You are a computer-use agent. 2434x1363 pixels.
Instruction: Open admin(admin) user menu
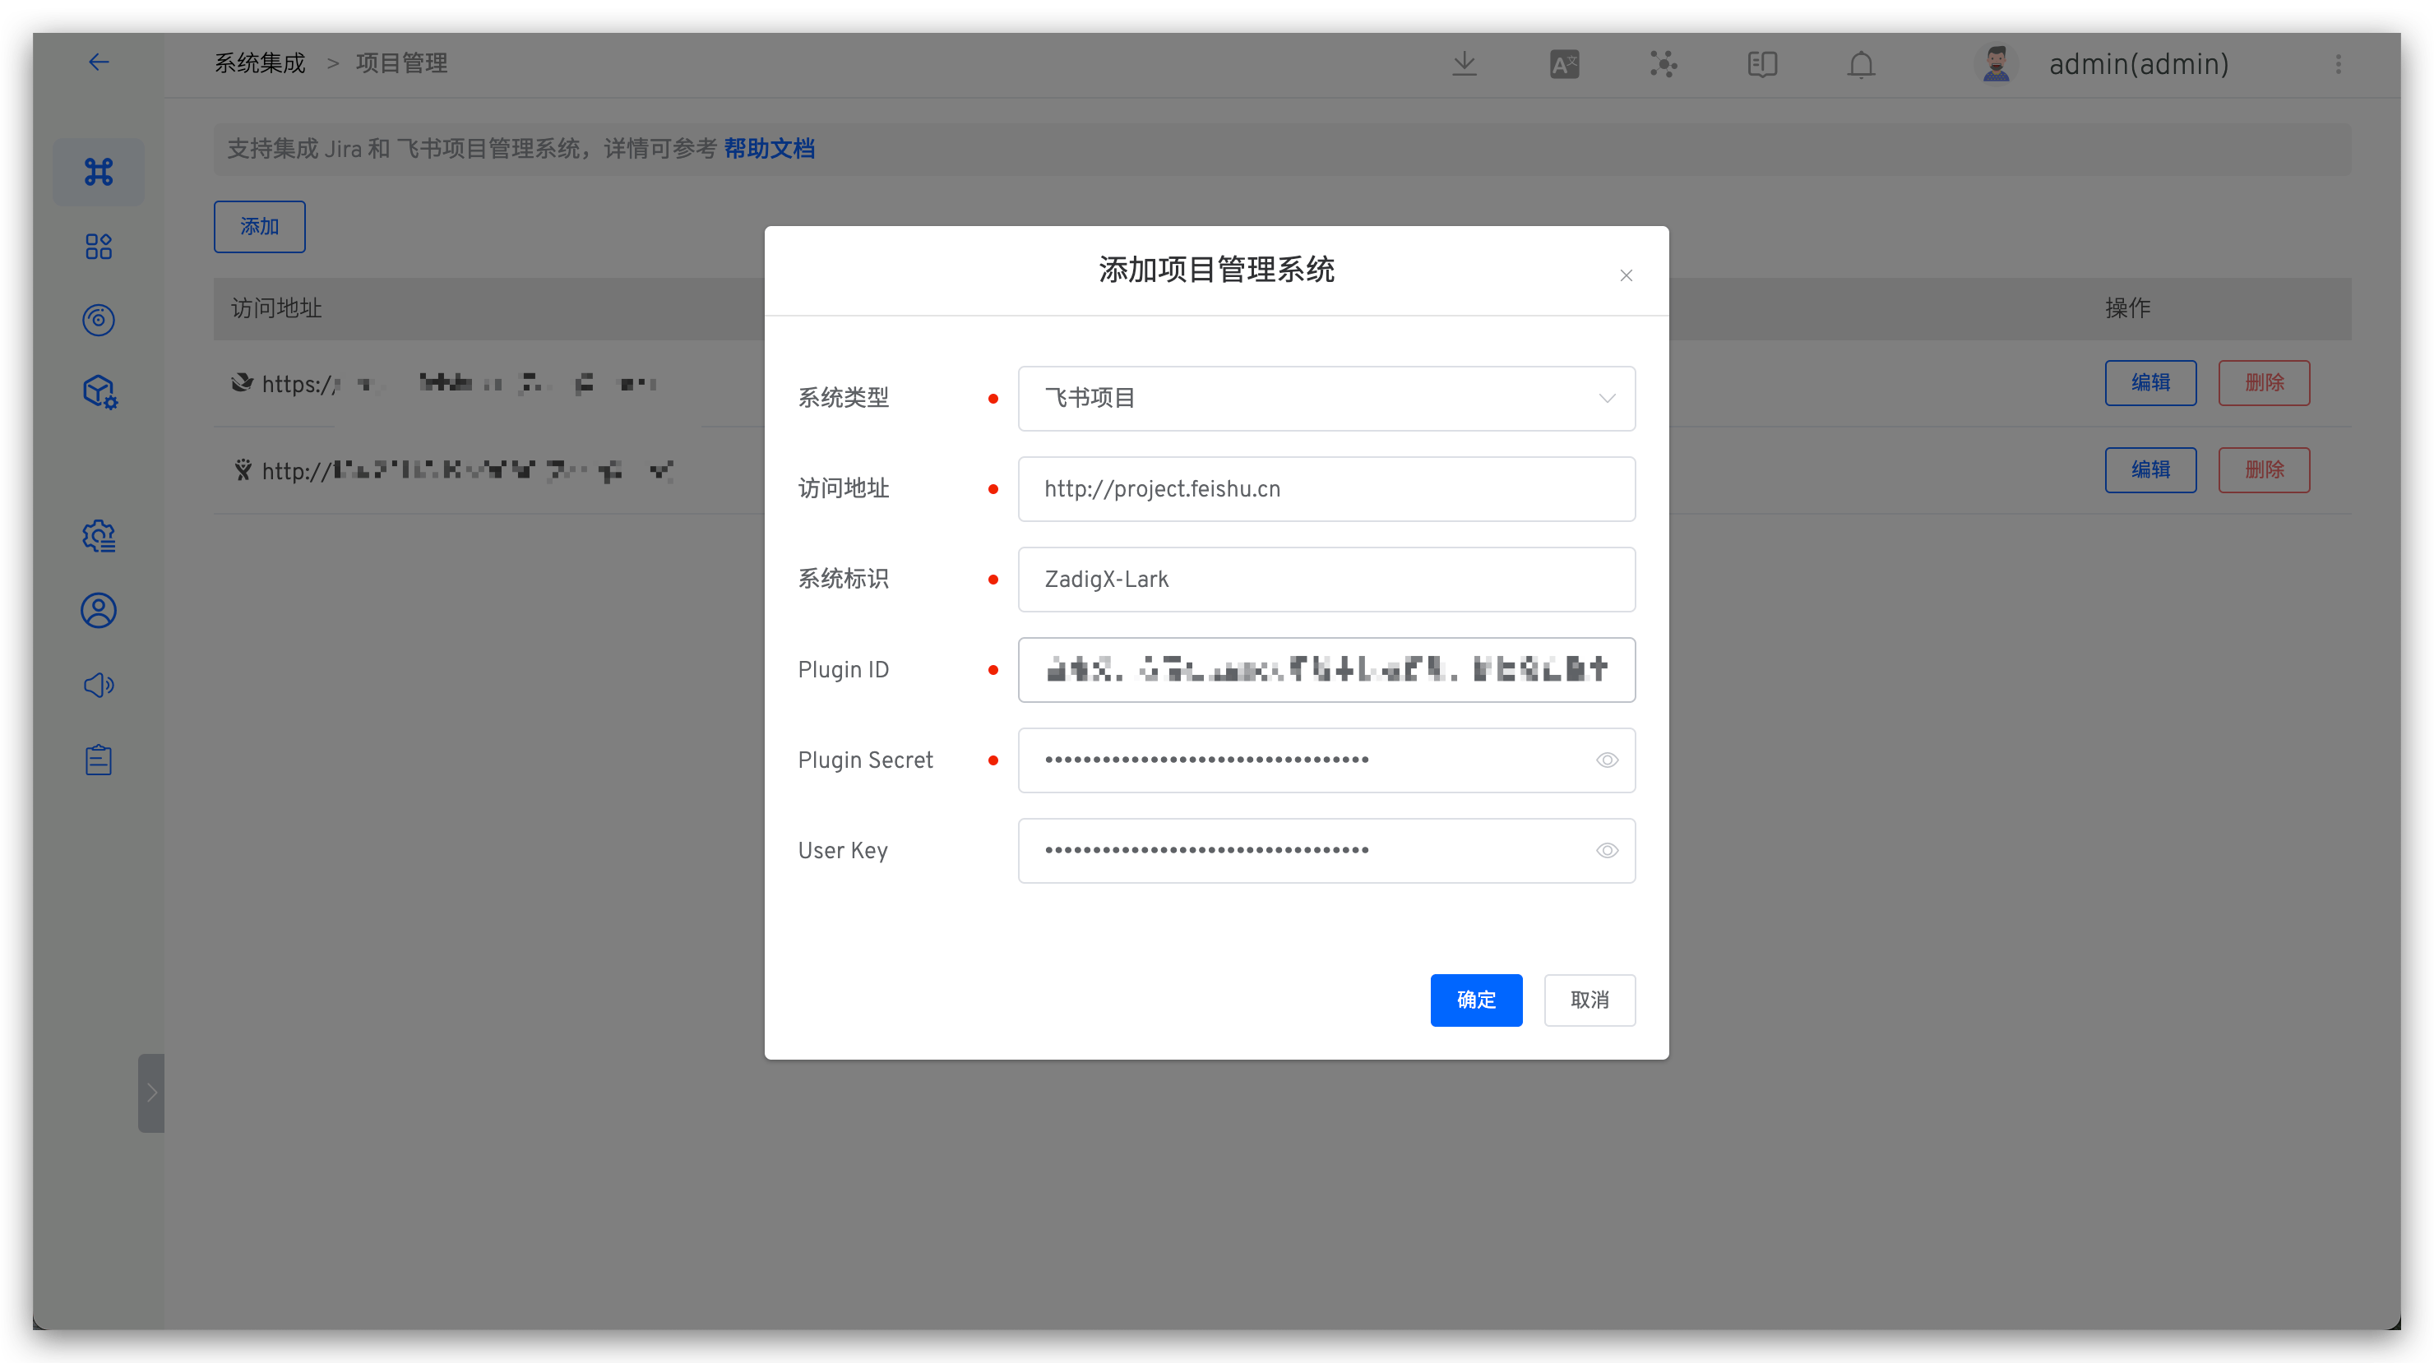point(2137,64)
